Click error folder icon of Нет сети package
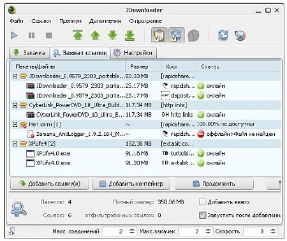The image size is (287, 241). tap(23, 124)
